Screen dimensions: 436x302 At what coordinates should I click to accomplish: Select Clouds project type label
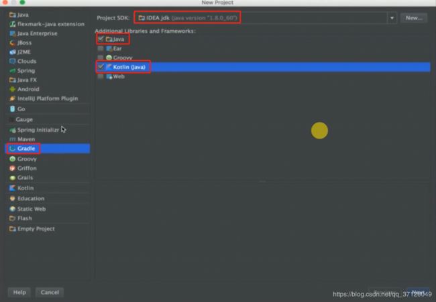click(x=27, y=61)
